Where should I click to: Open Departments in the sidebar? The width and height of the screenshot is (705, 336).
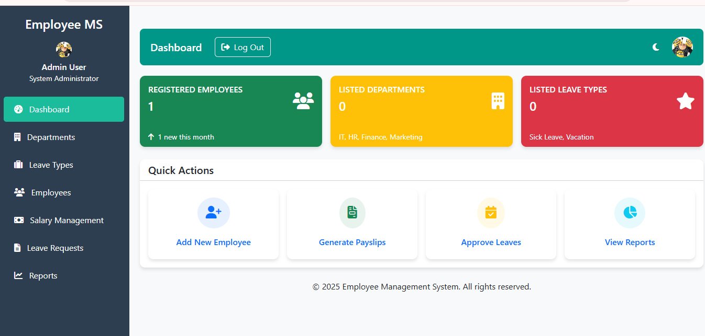coord(51,137)
